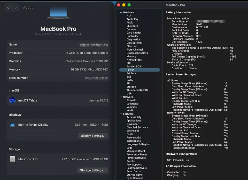Select Controller in the sidebar
This screenshot has width=248, height=180.
click(132, 36)
